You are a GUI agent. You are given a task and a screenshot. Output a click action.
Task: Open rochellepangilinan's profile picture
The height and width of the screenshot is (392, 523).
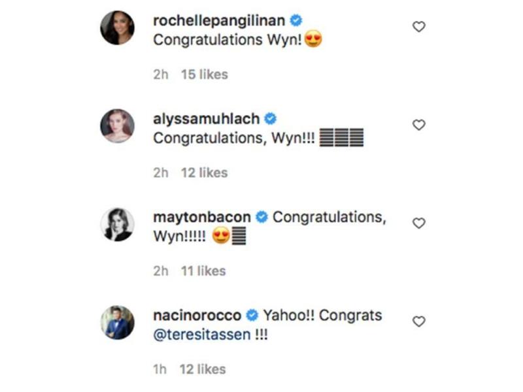tap(118, 28)
